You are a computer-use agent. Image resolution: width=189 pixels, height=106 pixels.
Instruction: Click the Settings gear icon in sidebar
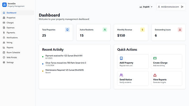pos(4,62)
